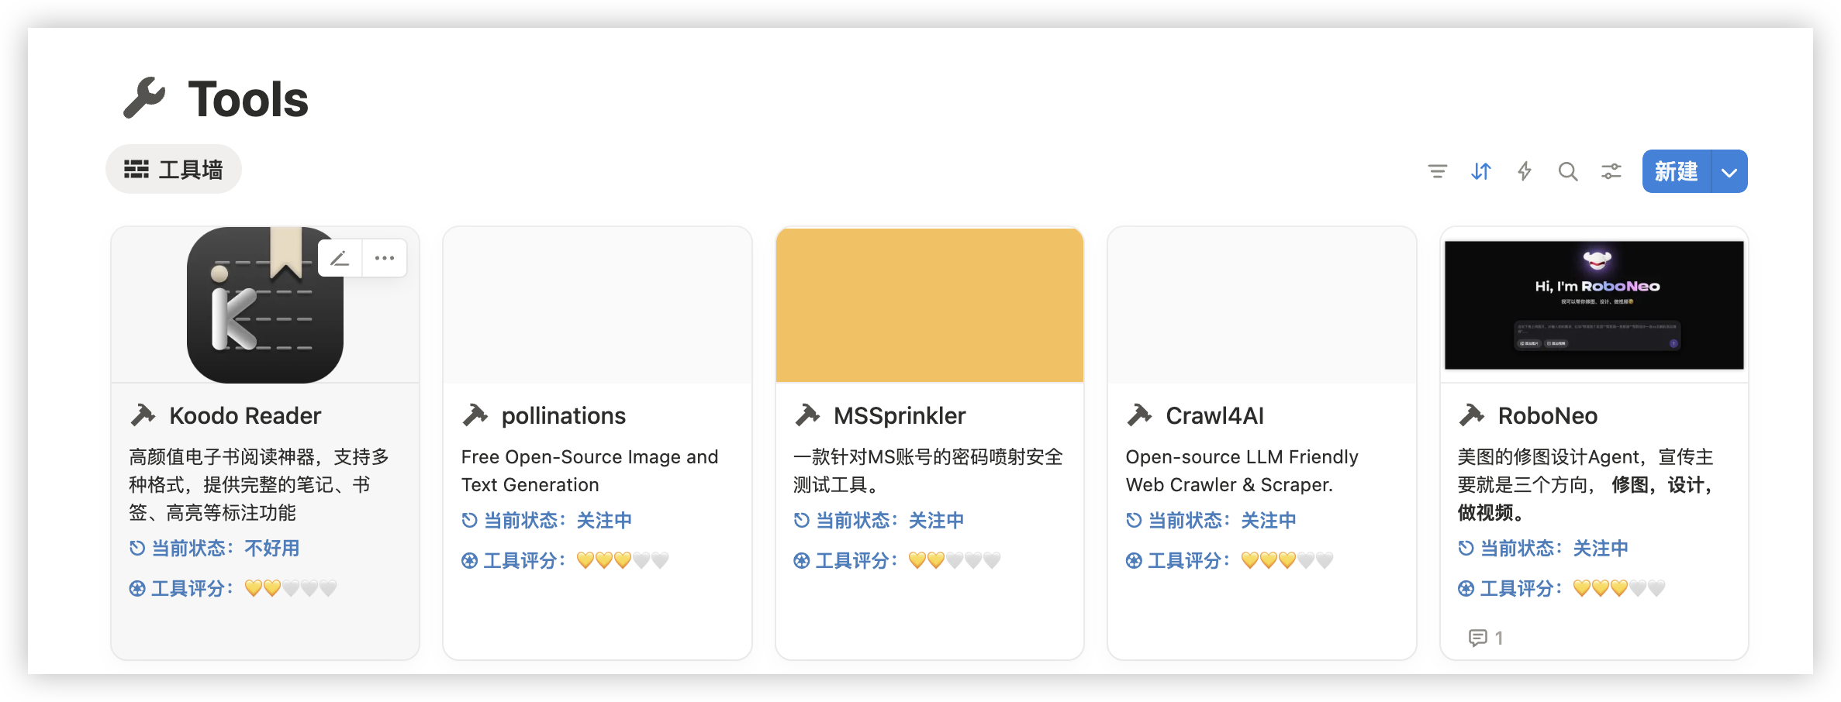Click the 新建 button
This screenshot has height=702, width=1841.
[1676, 171]
